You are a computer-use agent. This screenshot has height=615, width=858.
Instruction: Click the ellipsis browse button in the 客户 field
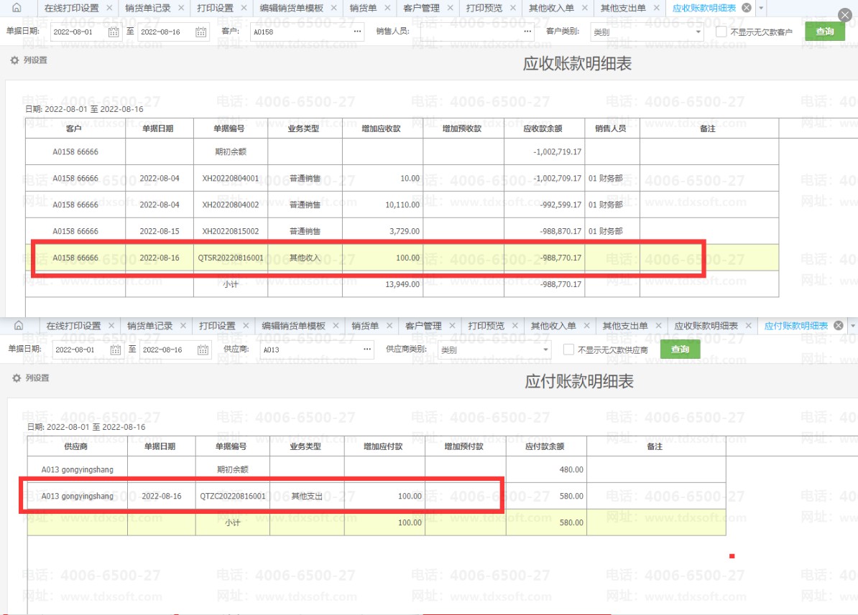point(357,32)
